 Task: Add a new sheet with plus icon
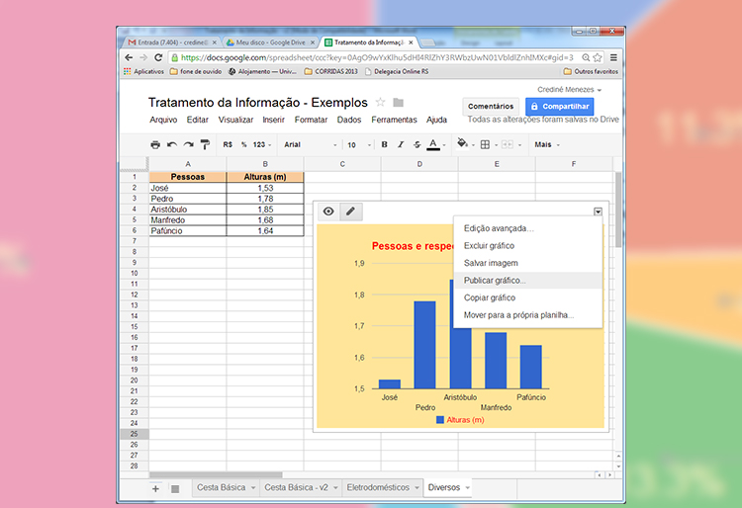point(155,488)
